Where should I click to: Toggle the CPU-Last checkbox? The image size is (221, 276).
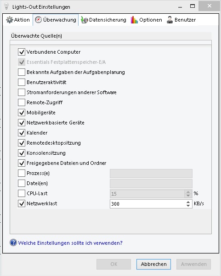22,193
